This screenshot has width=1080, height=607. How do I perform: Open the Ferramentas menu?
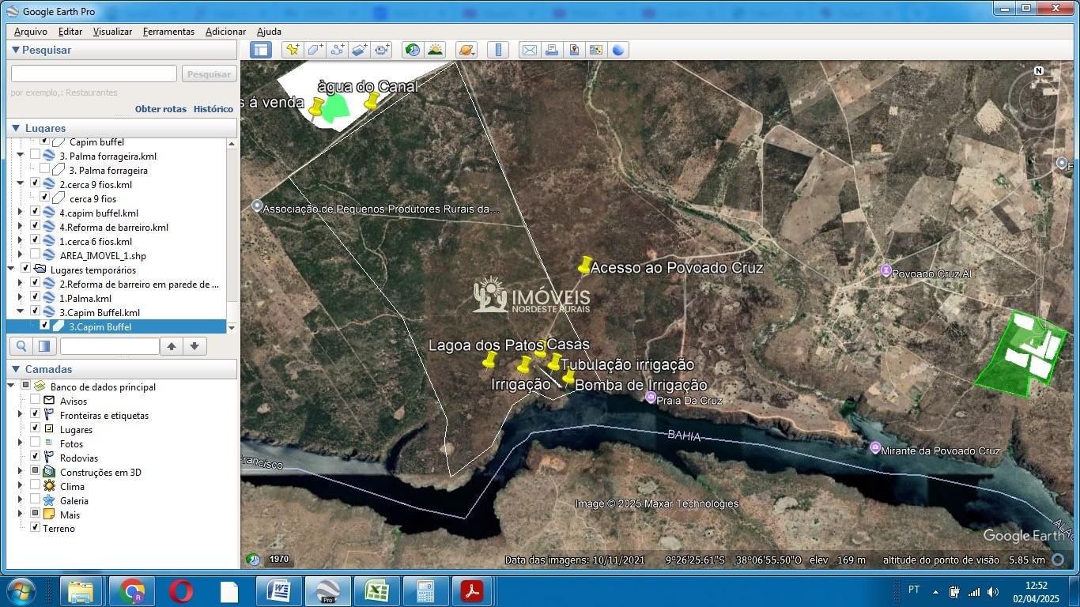tap(168, 32)
